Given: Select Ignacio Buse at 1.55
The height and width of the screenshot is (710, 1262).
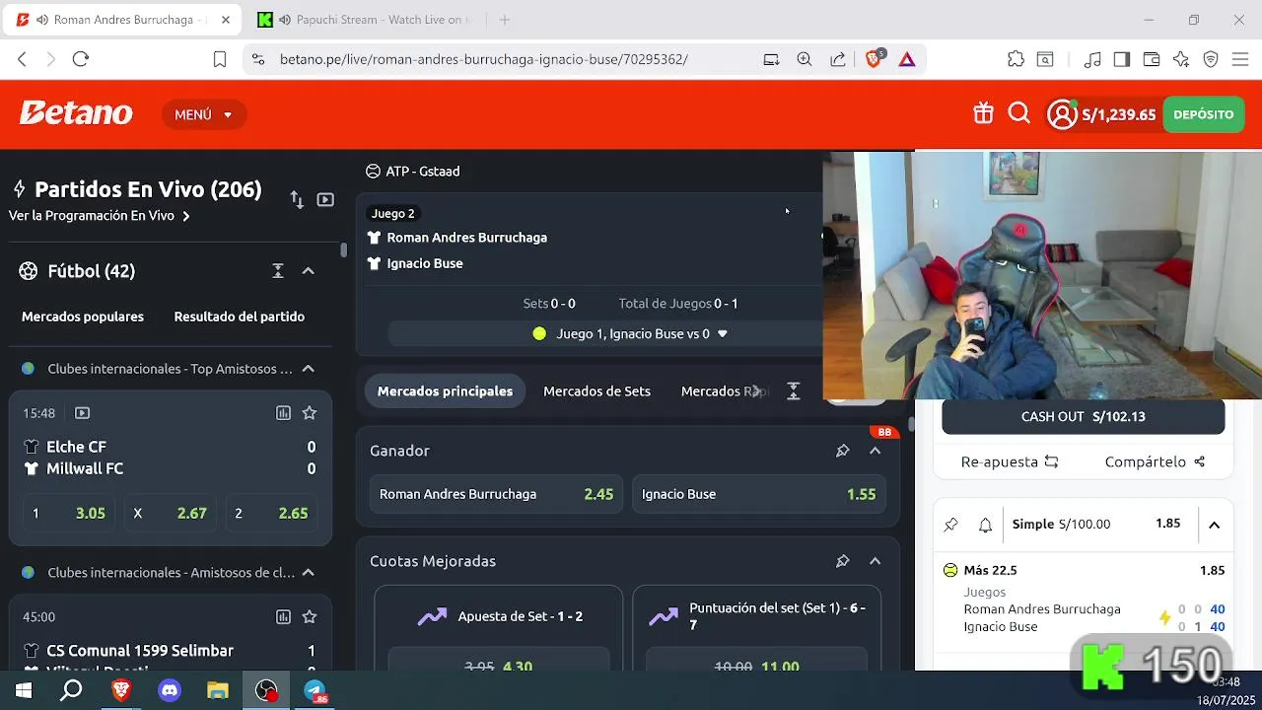Looking at the screenshot, I should pyautogui.click(x=759, y=494).
